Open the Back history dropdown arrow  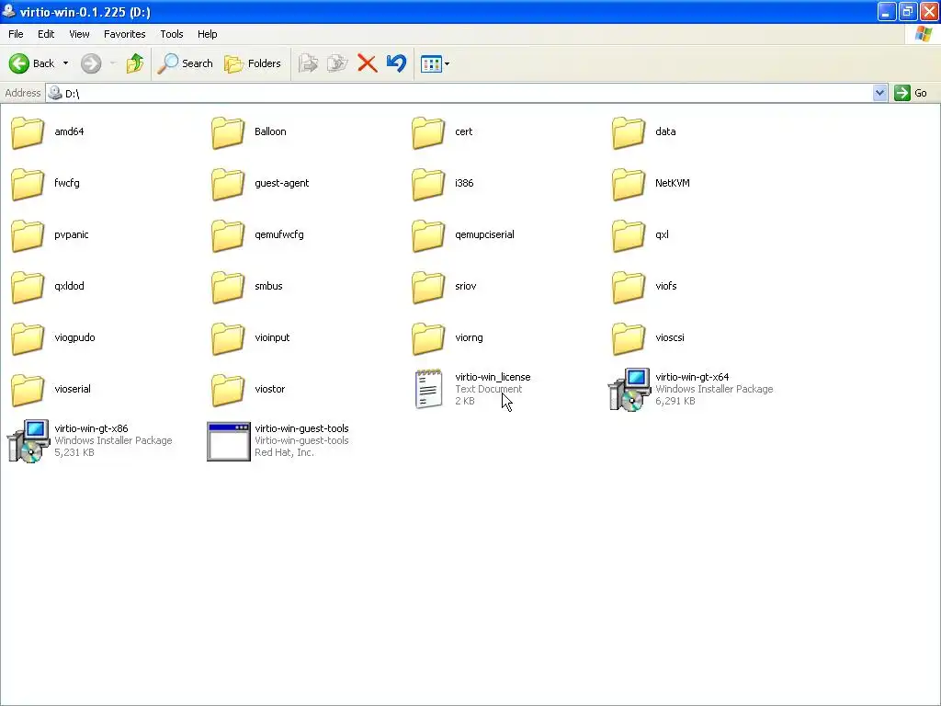(x=65, y=63)
